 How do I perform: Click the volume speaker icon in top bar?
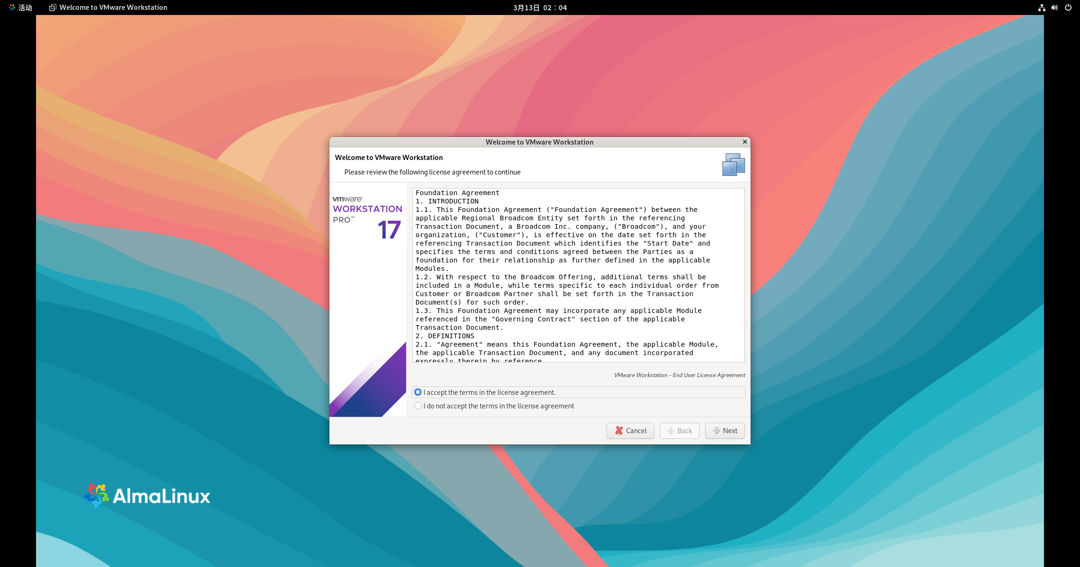tap(1055, 7)
